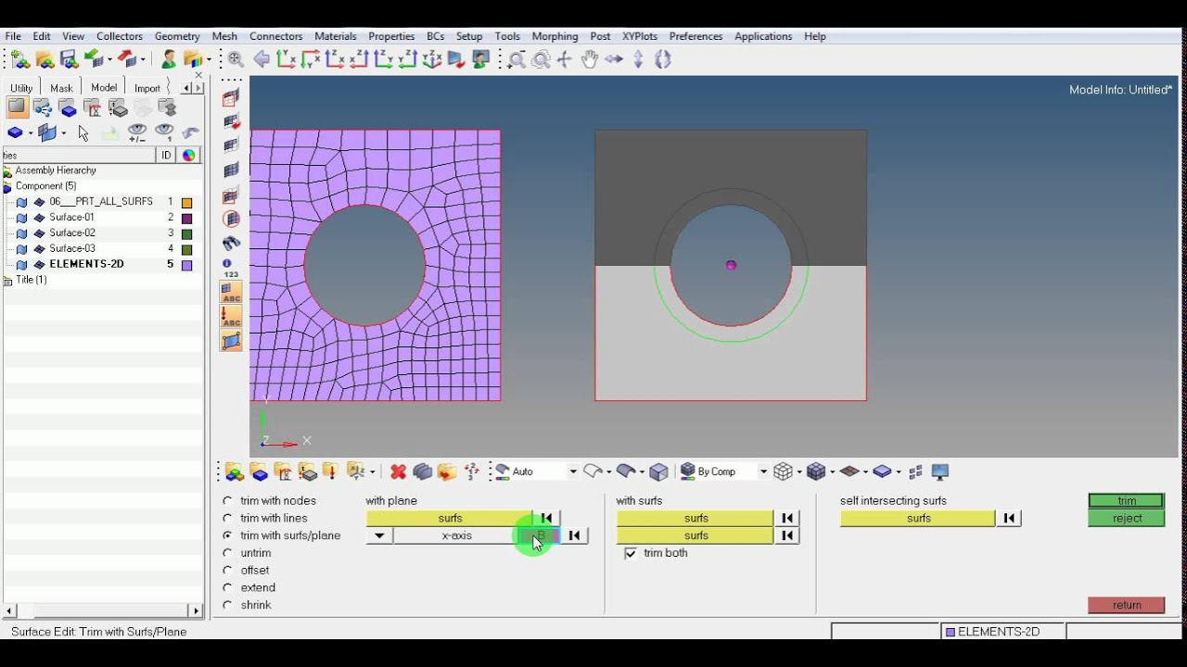The width and height of the screenshot is (1187, 667).
Task: Expand the Component (5) tree node
Action: tap(7, 186)
